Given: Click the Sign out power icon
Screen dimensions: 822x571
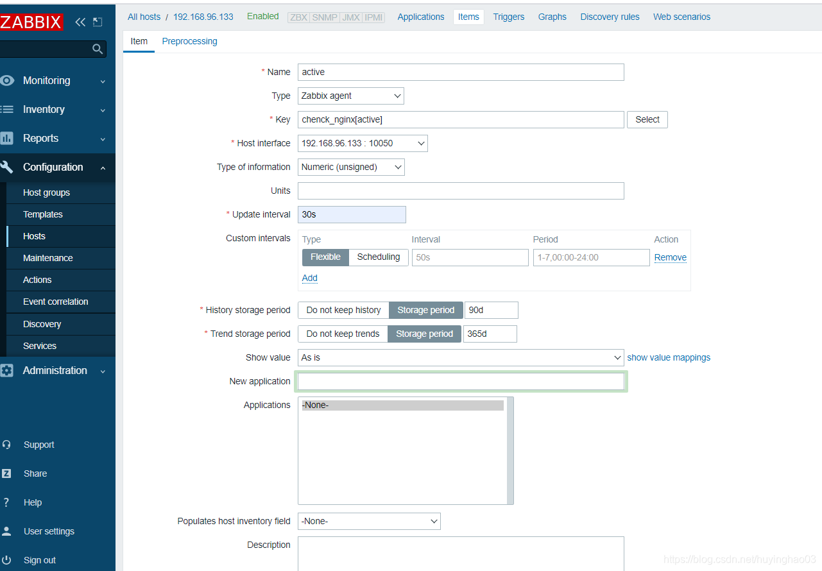Looking at the screenshot, I should (x=6, y=560).
